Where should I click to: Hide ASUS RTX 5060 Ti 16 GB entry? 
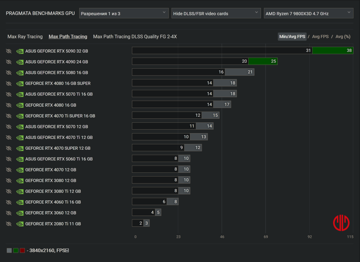9,159
